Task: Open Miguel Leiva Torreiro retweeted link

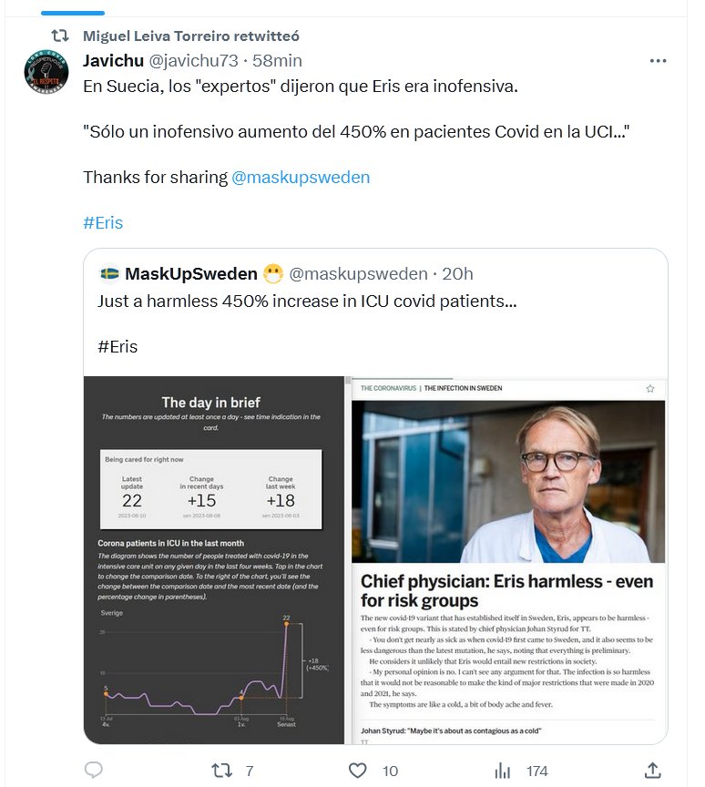Action: (190, 36)
